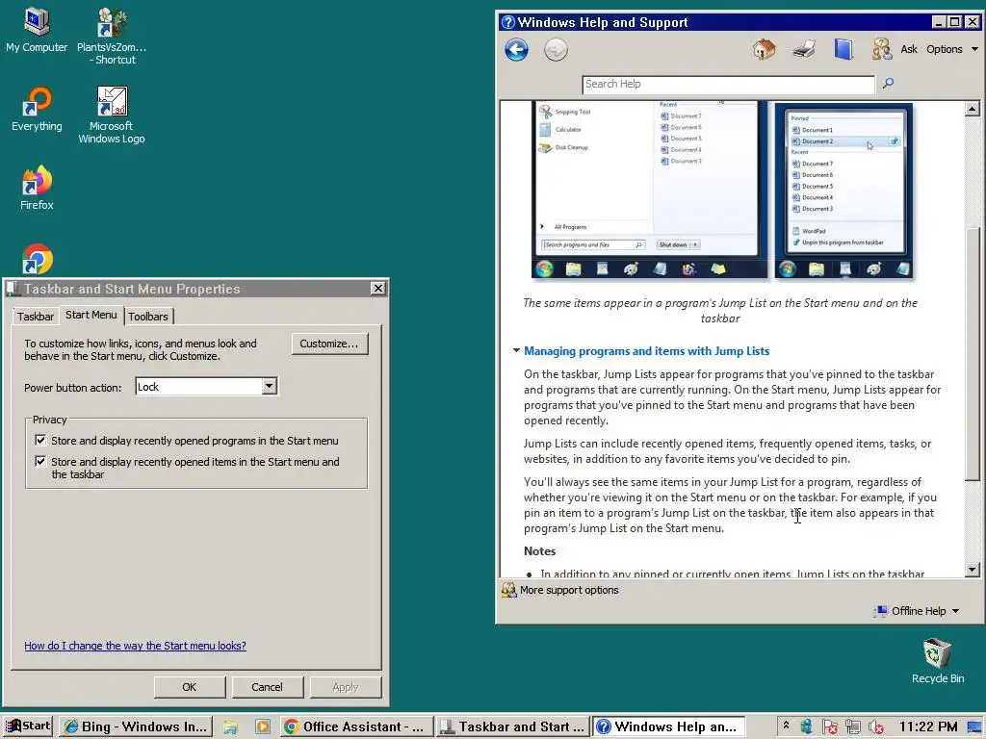This screenshot has width=986, height=739.
Task: Switch to the Toolbars tab
Action: [x=148, y=316]
